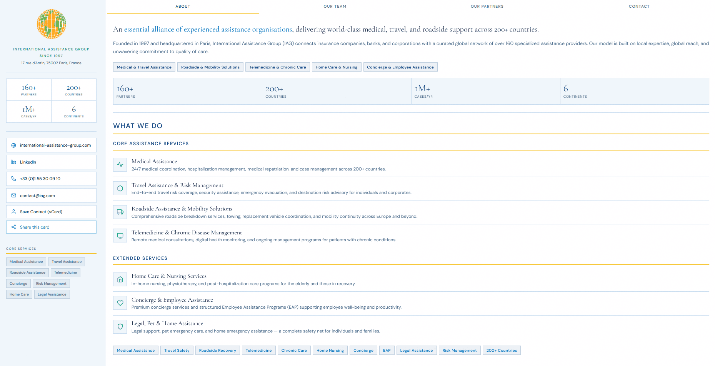Image resolution: width=715 pixels, height=366 pixels.
Task: Click the share icon on Share this card
Action: click(13, 227)
